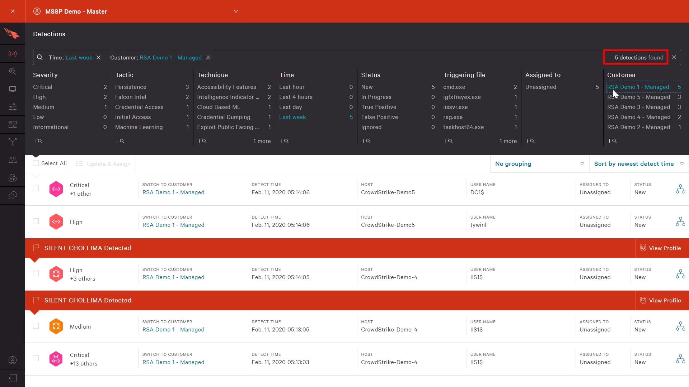Click the sign out icon at sidebar bottom
The height and width of the screenshot is (387, 689).
tap(13, 378)
